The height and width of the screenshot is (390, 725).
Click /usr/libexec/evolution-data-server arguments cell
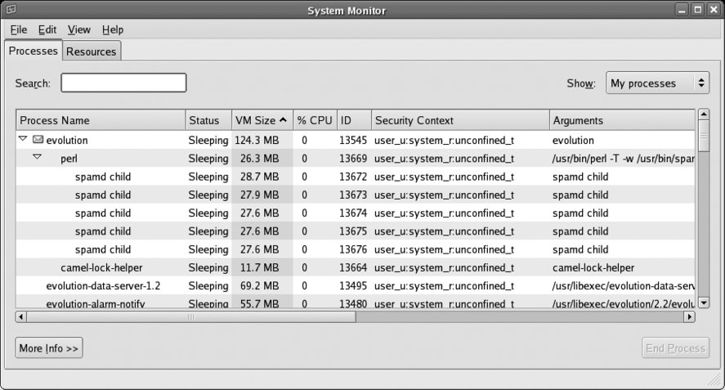tap(624, 286)
